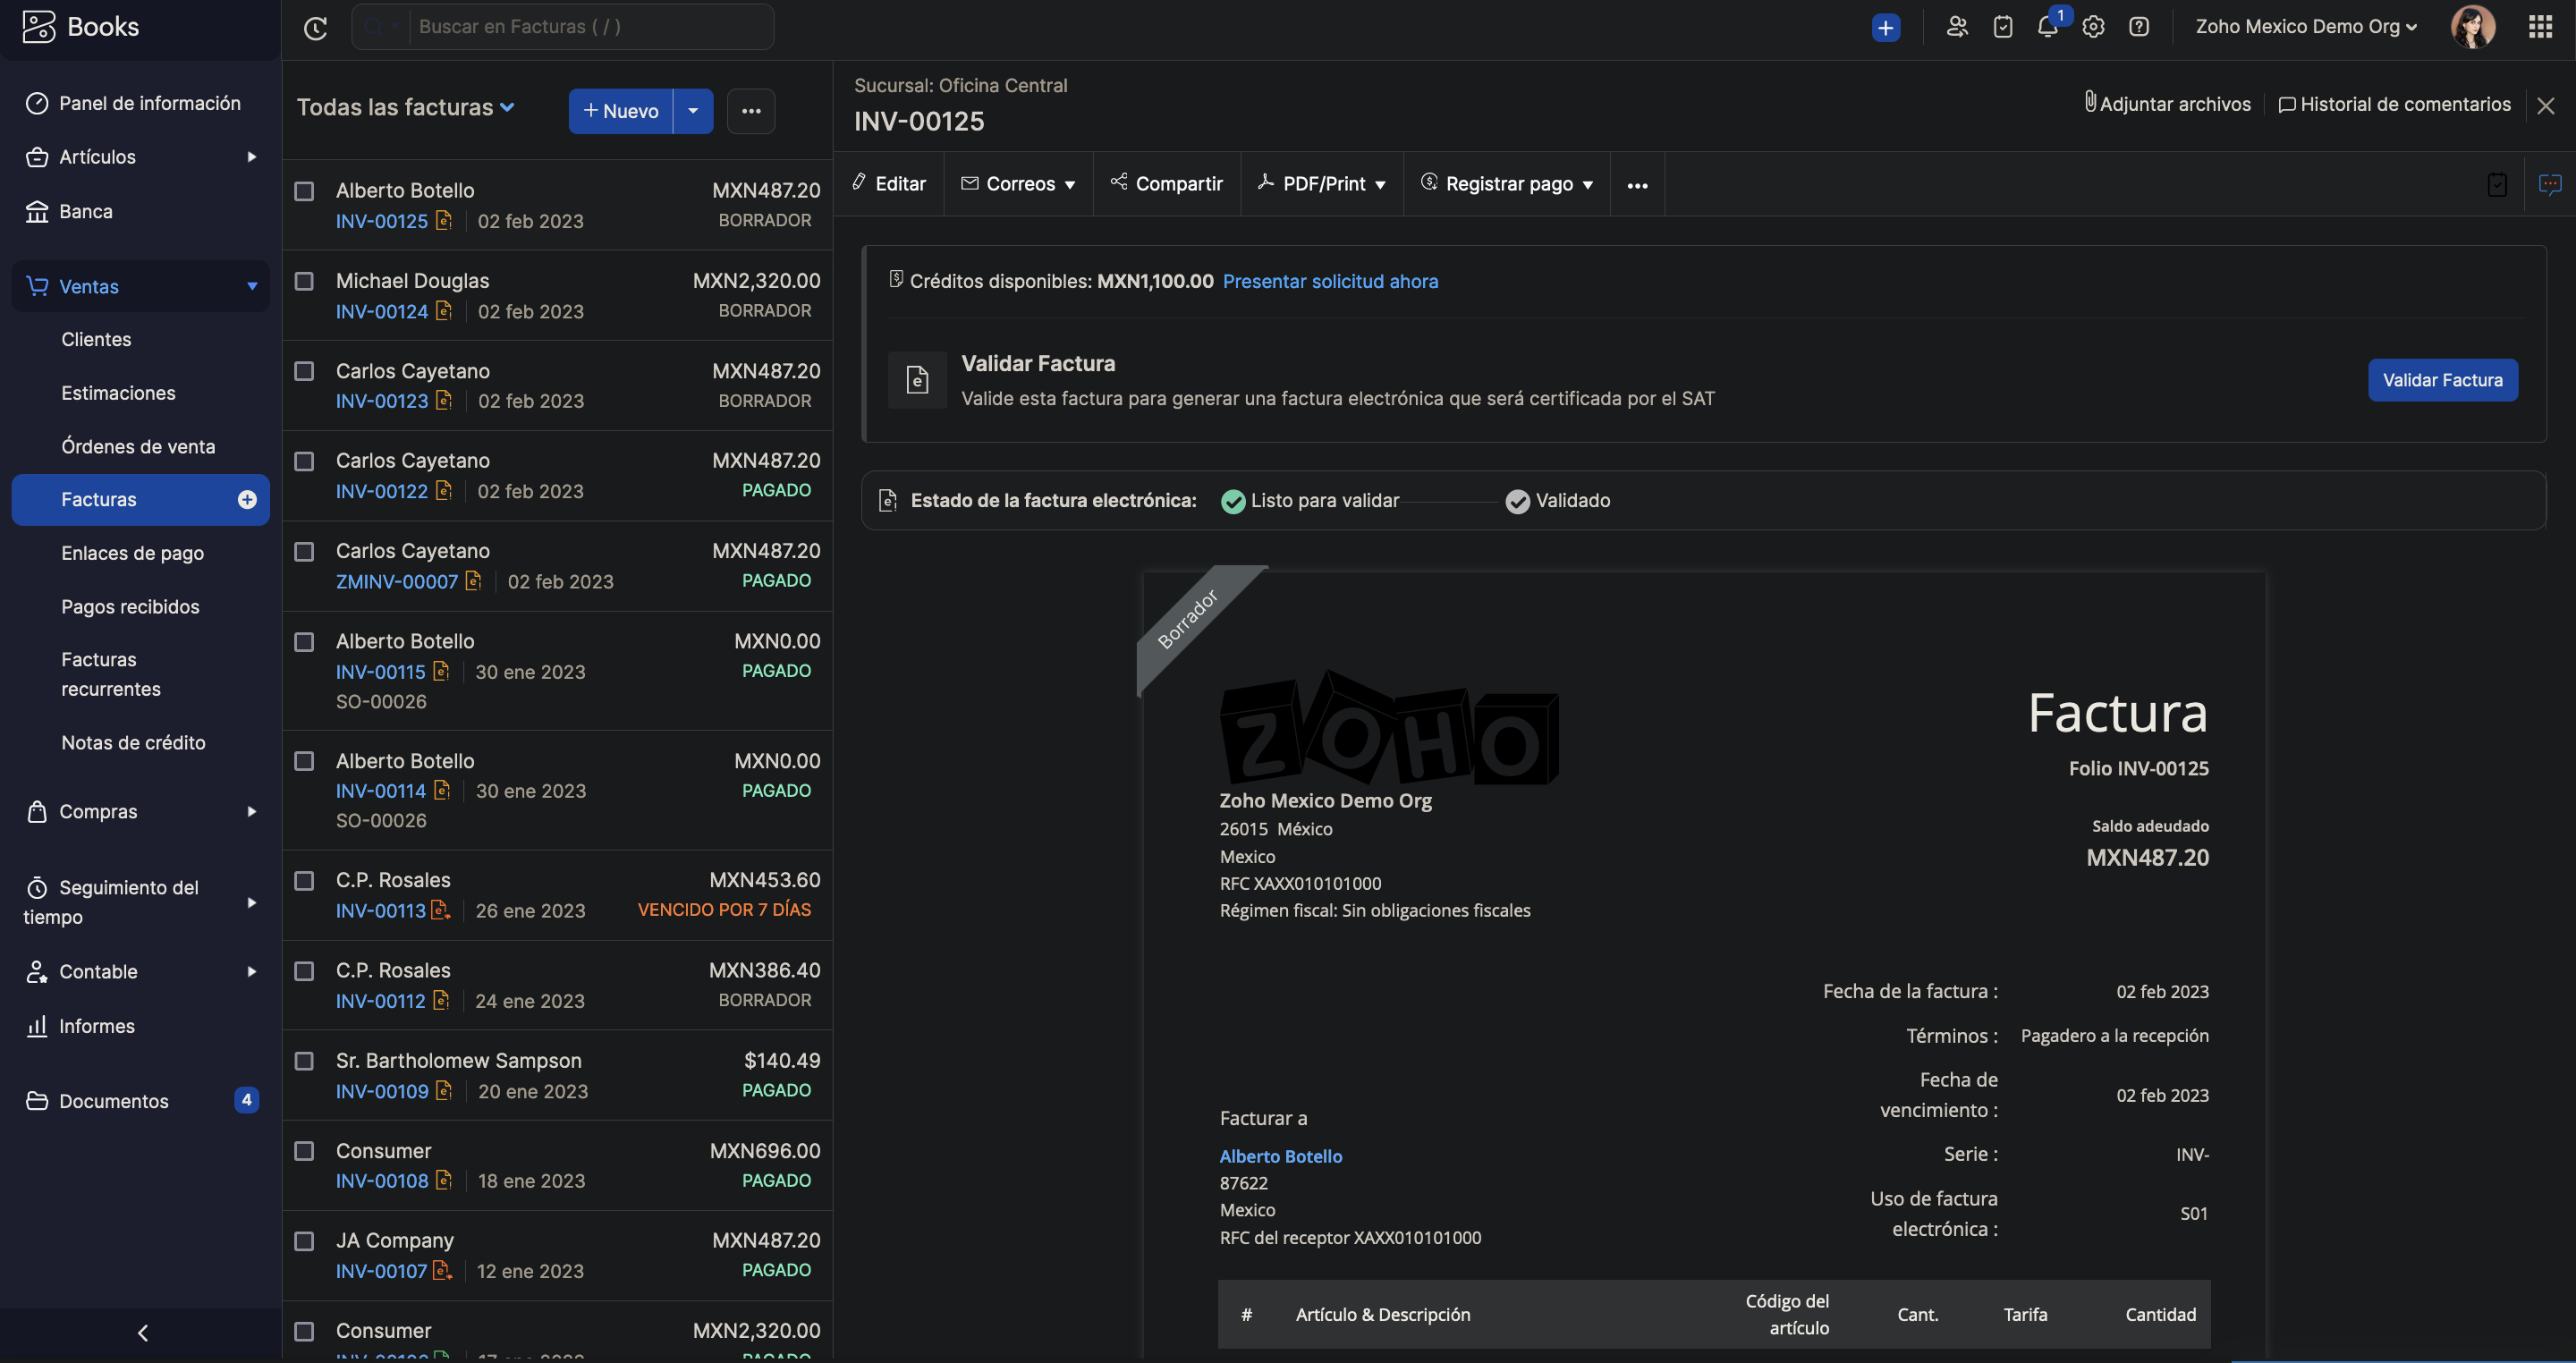Image resolution: width=2576 pixels, height=1363 pixels.
Task: Open the recent activity history icon
Action: [x=315, y=28]
